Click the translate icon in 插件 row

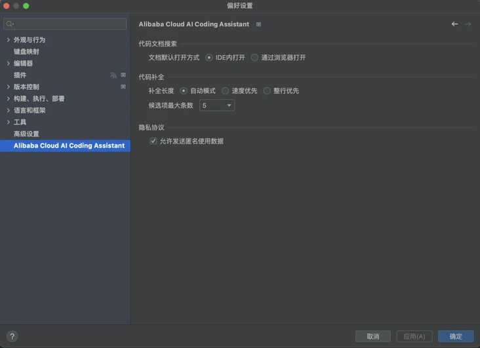pyautogui.click(x=113, y=75)
